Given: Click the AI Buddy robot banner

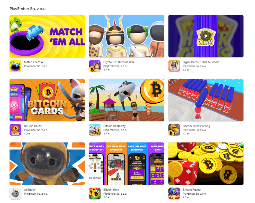Looking at the screenshot, I should (x=47, y=164).
